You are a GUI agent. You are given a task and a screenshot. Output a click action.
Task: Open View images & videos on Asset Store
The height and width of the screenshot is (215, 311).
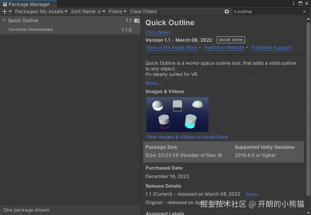tap(187, 137)
